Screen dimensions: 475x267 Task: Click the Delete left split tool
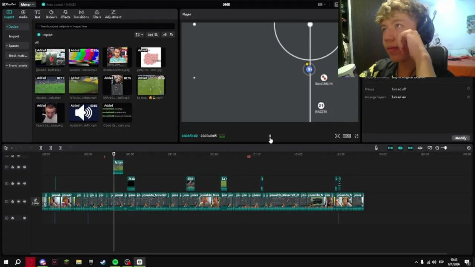[50, 148]
